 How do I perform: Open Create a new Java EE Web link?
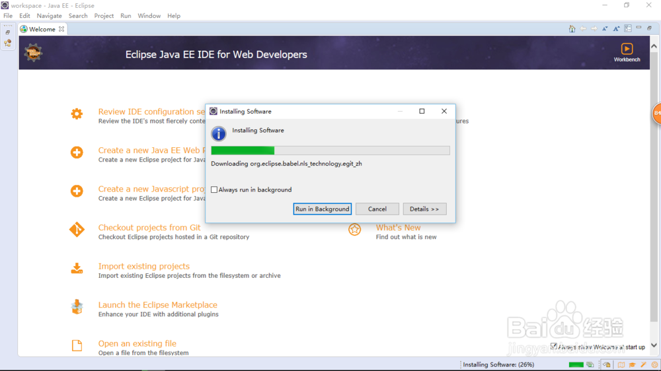pos(152,151)
